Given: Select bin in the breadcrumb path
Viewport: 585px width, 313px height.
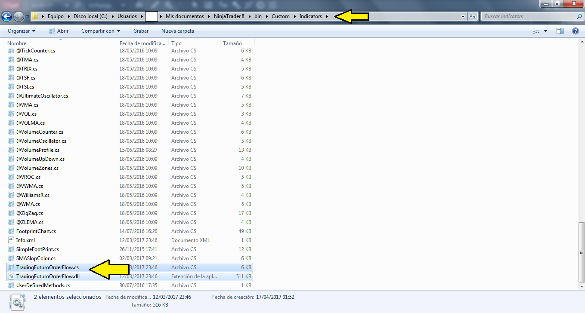Looking at the screenshot, I should click(x=258, y=16).
